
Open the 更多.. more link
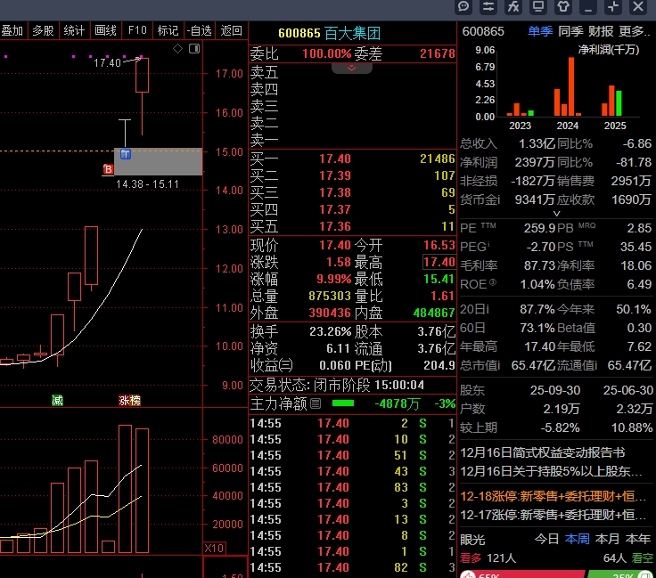(635, 31)
